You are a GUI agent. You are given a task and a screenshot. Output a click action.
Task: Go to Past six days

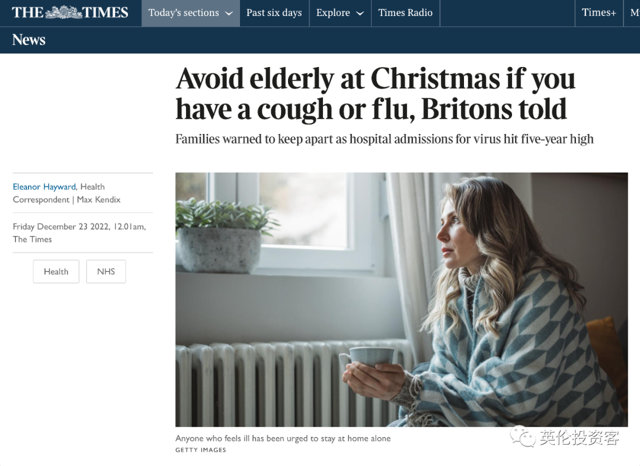274,13
